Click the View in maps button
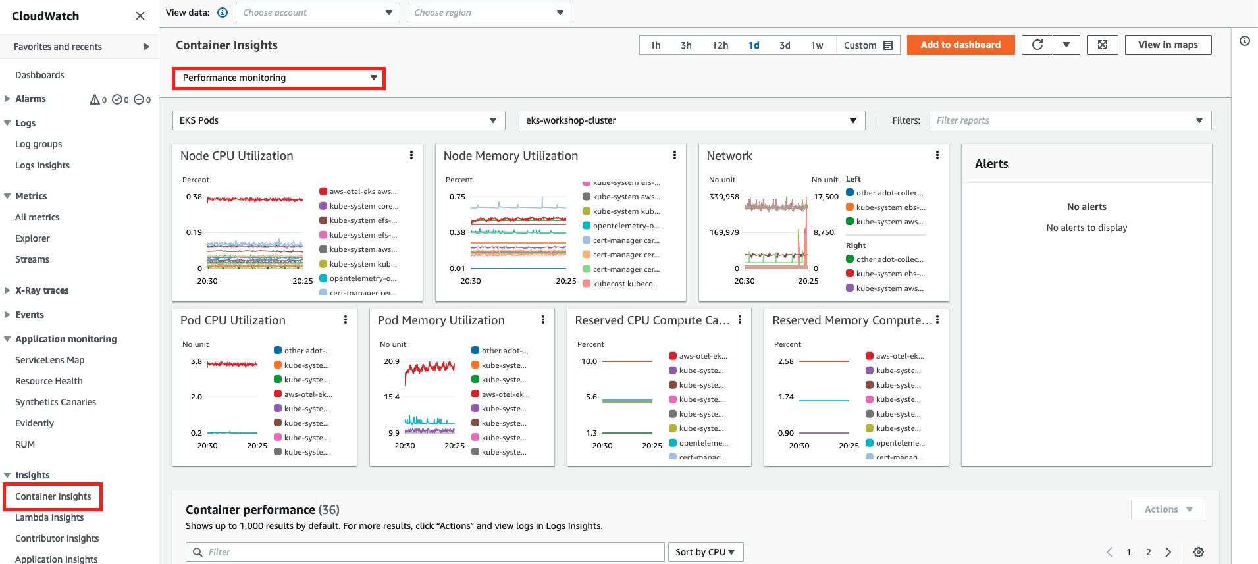Viewport: 1258px width, 564px height. [x=1167, y=45]
